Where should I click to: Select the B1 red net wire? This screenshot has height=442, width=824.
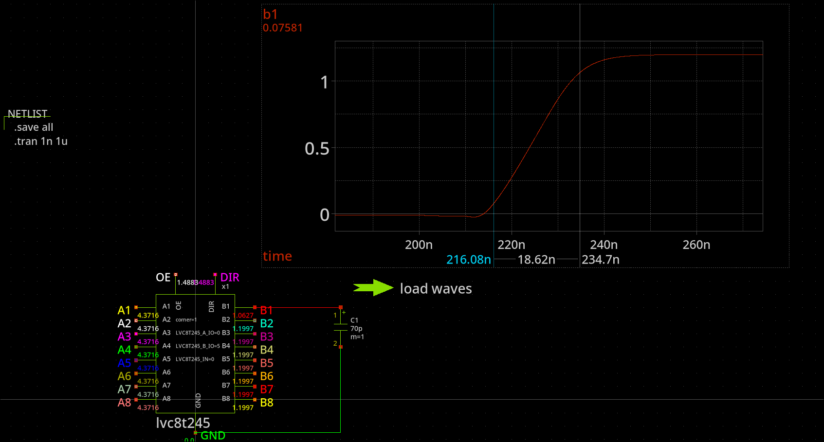(x=297, y=307)
